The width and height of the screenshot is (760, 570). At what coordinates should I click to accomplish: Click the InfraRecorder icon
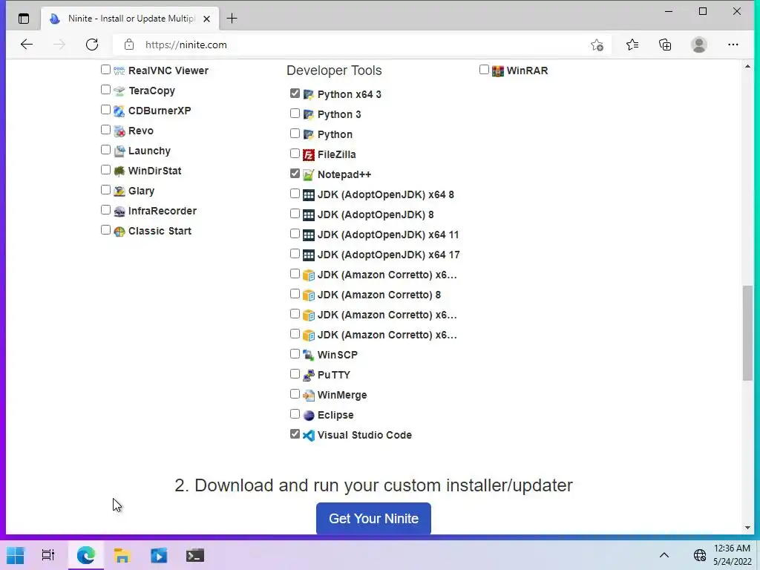click(x=119, y=212)
